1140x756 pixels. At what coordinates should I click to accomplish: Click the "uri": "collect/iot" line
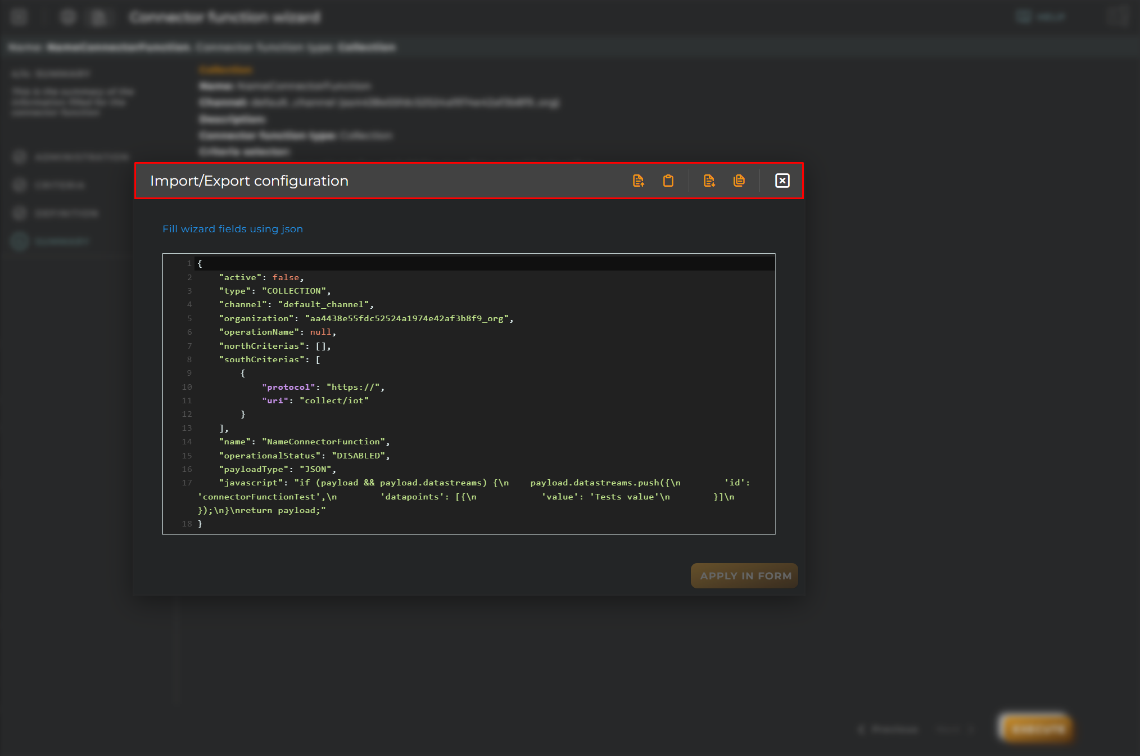click(x=315, y=400)
